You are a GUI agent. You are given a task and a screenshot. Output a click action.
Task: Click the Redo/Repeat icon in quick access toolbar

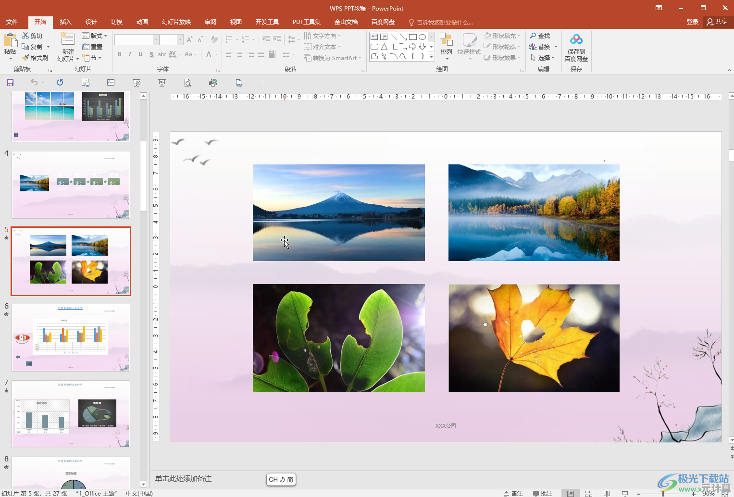60,83
